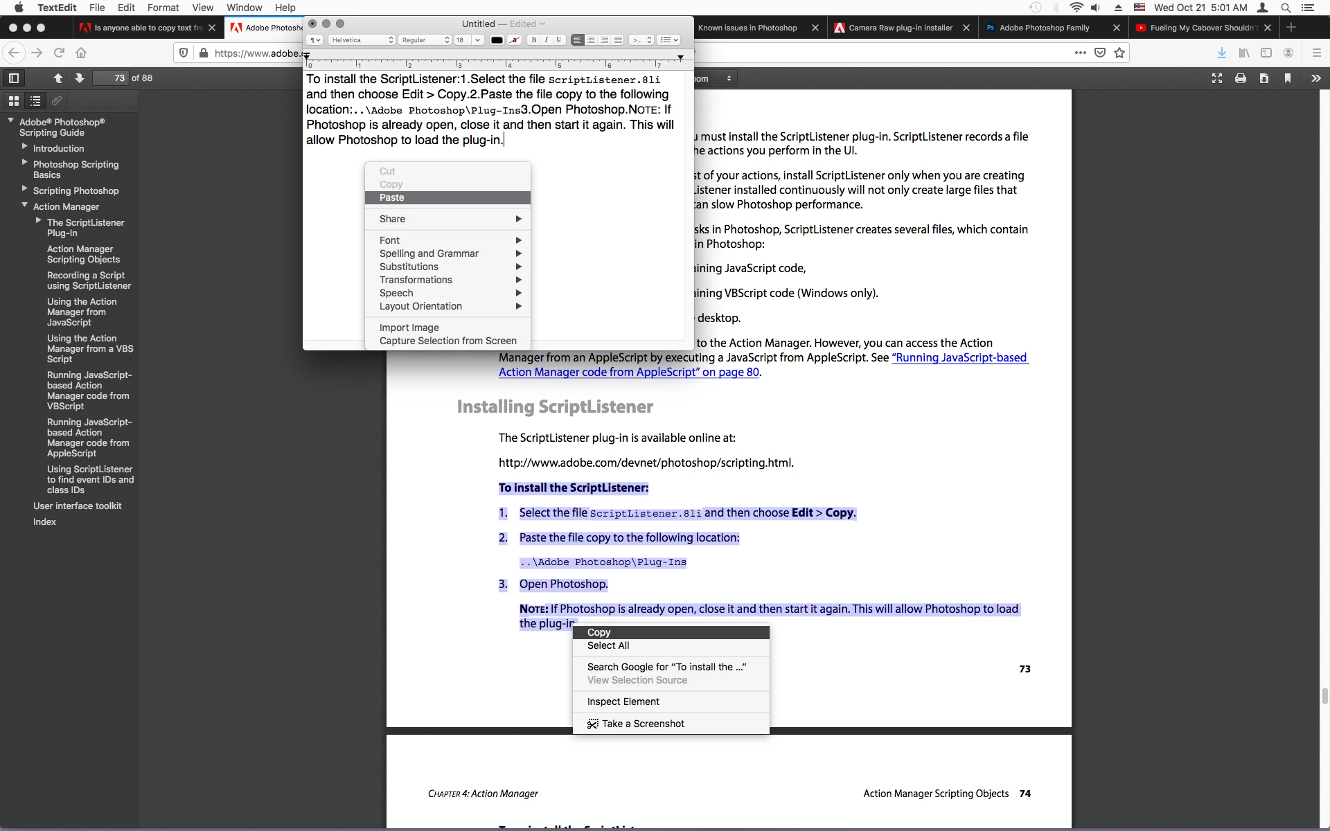Click the PDF viewer sidebar toggle icon
Image resolution: width=1330 pixels, height=831 pixels.
13,78
